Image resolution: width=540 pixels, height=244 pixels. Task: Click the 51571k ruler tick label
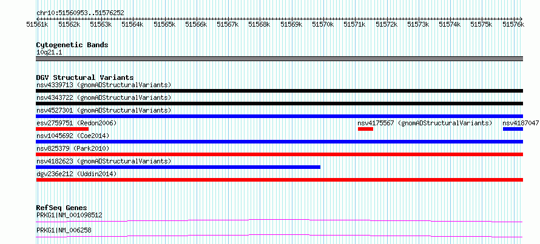[354, 24]
